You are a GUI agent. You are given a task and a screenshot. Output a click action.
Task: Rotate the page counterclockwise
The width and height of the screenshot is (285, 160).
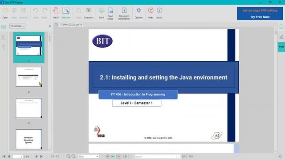[57, 156]
